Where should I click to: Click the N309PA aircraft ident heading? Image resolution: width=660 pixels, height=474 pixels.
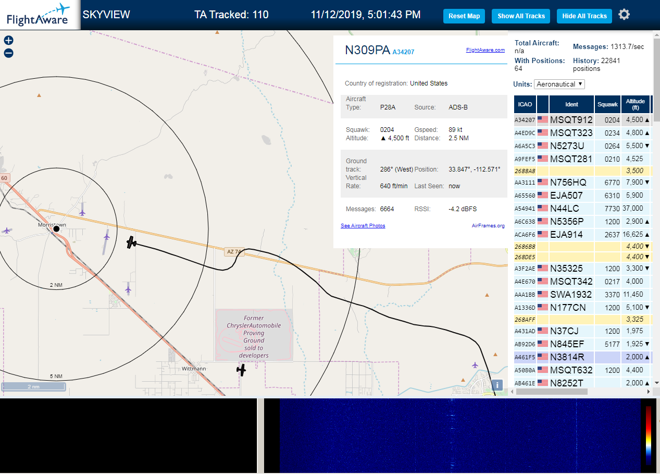(367, 50)
